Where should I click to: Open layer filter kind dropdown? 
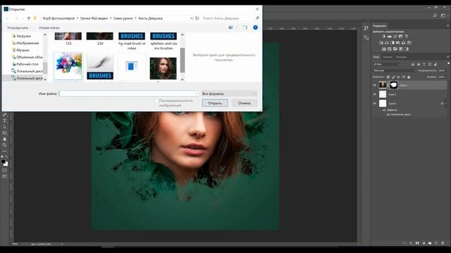pyautogui.click(x=387, y=64)
